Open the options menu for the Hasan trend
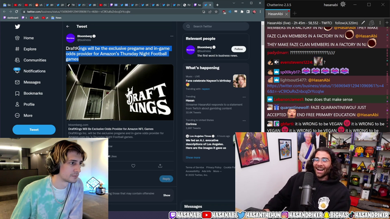Image resolution: width=390 pixels, height=219 pixels. point(244,97)
